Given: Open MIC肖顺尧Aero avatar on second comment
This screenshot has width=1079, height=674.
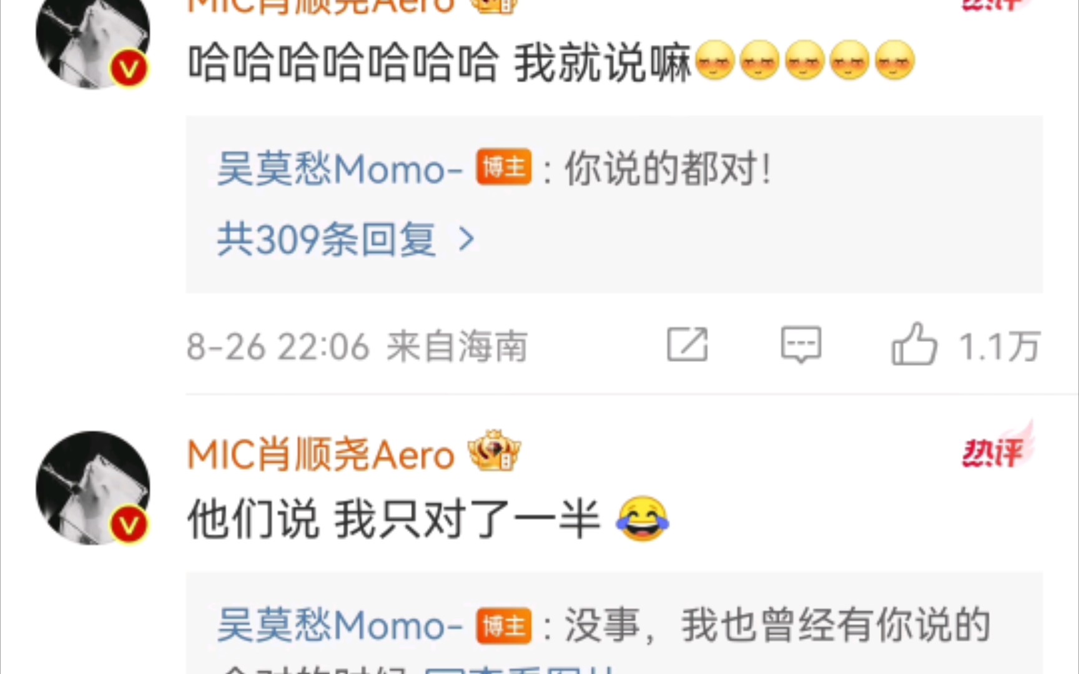Looking at the screenshot, I should pos(93,487).
